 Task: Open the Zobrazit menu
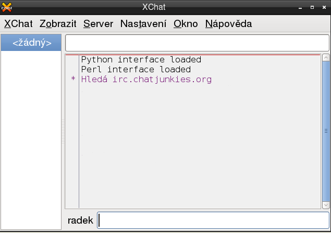tap(58, 24)
